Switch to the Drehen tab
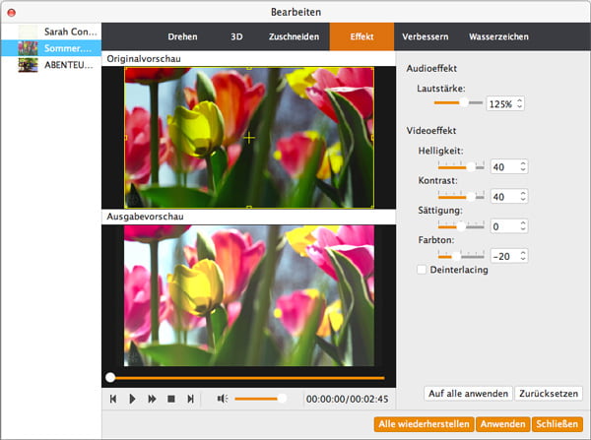Screen dimensions: 591x440 (x=182, y=36)
